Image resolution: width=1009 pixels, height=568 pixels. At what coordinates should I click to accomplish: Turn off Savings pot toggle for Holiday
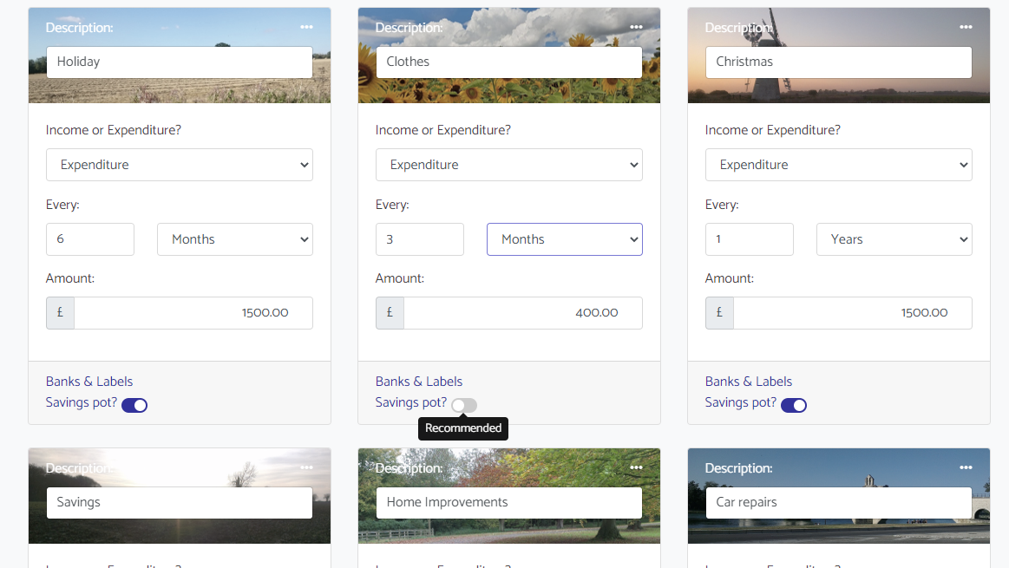[x=134, y=405]
